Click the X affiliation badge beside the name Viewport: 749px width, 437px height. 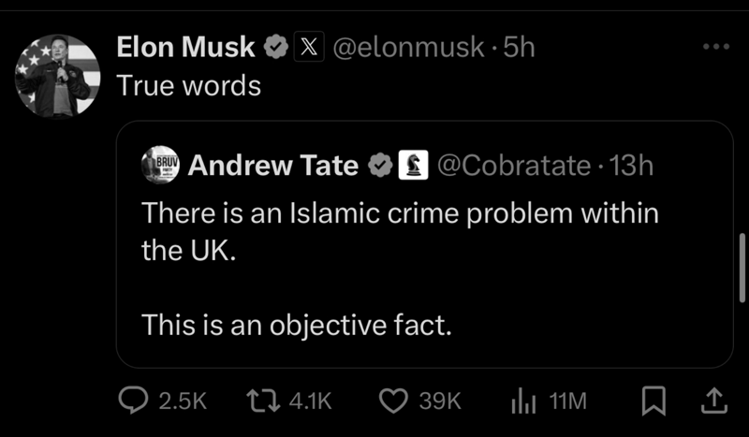pyautogui.click(x=309, y=47)
